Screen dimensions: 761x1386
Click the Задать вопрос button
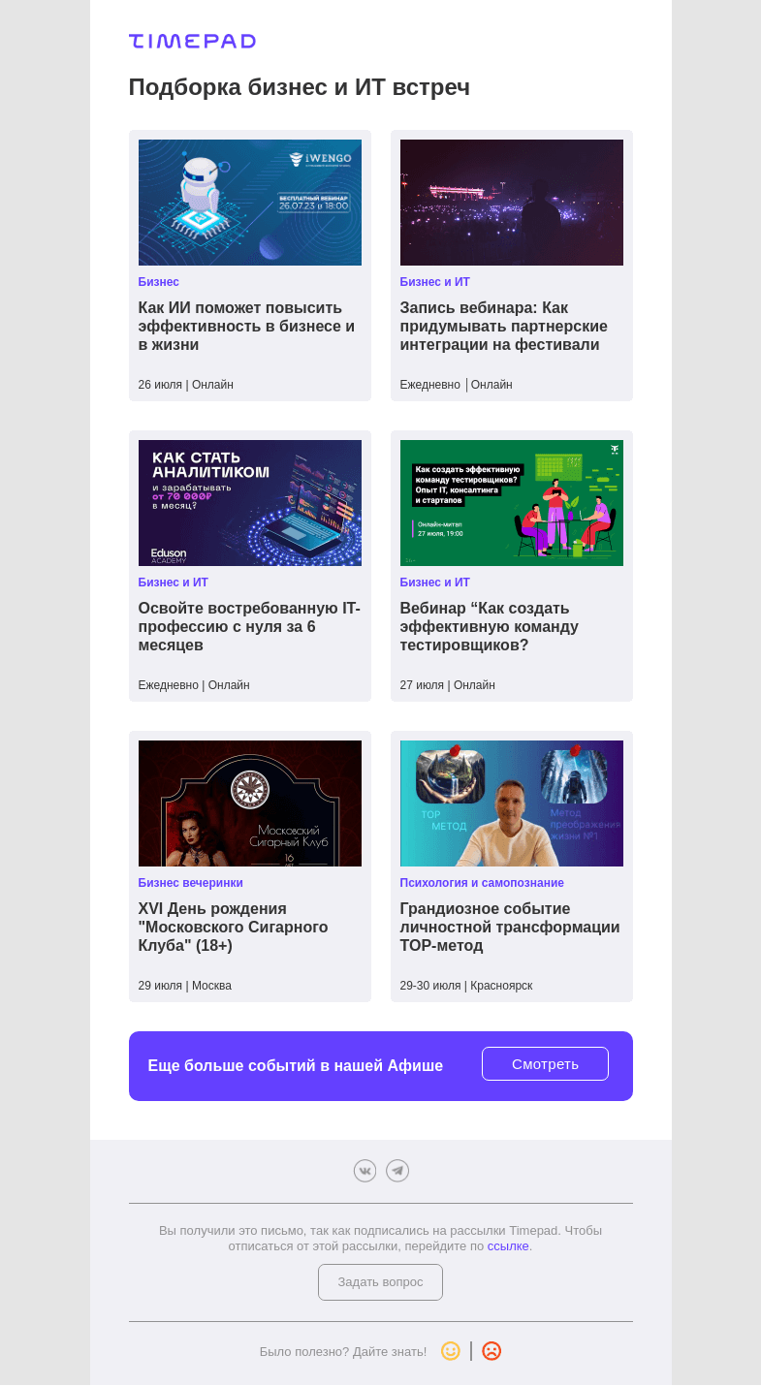(380, 1282)
